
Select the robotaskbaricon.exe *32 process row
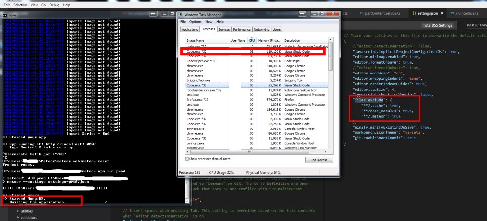(257, 90)
